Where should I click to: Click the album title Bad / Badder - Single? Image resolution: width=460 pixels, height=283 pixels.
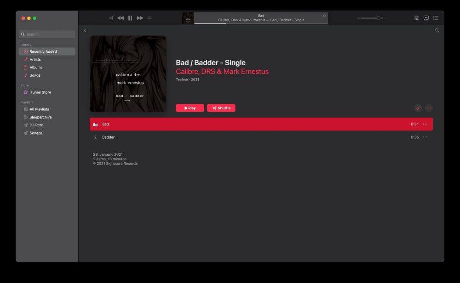pyautogui.click(x=211, y=62)
